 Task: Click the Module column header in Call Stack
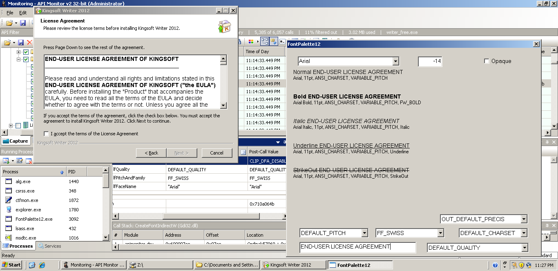[x=142, y=235]
